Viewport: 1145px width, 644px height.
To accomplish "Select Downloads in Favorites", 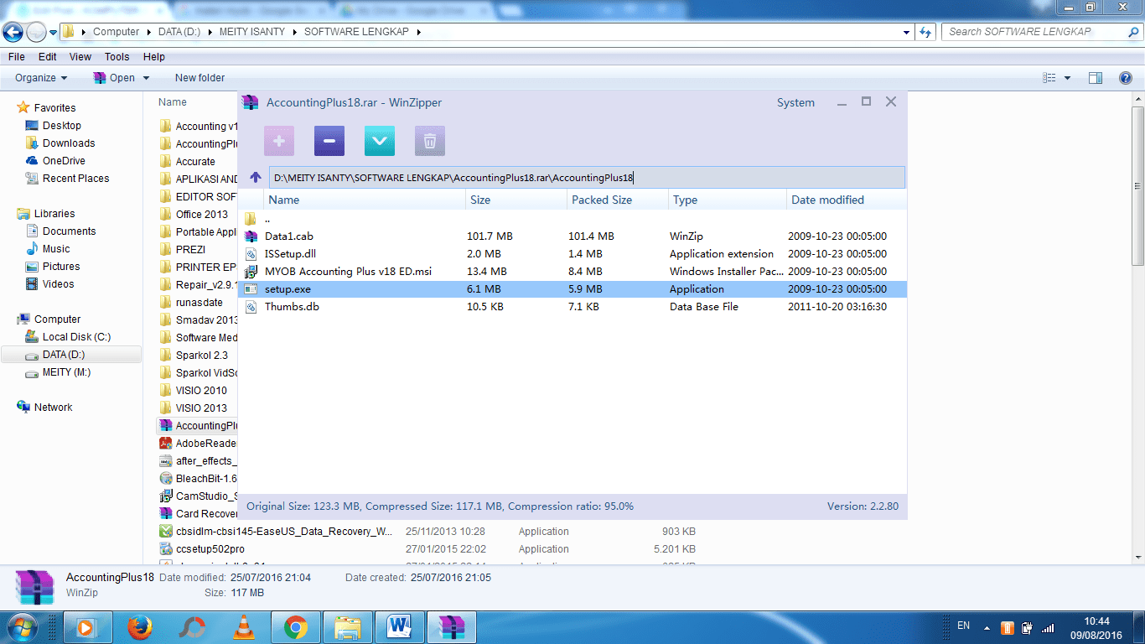I will (x=69, y=143).
